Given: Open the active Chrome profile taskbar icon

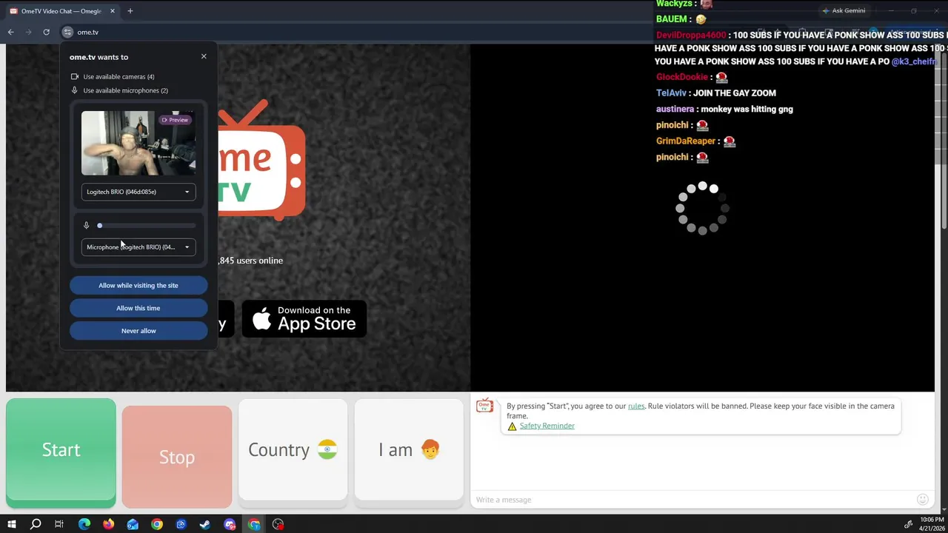Looking at the screenshot, I should [254, 524].
